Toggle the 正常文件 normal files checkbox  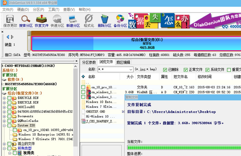point(185,70)
